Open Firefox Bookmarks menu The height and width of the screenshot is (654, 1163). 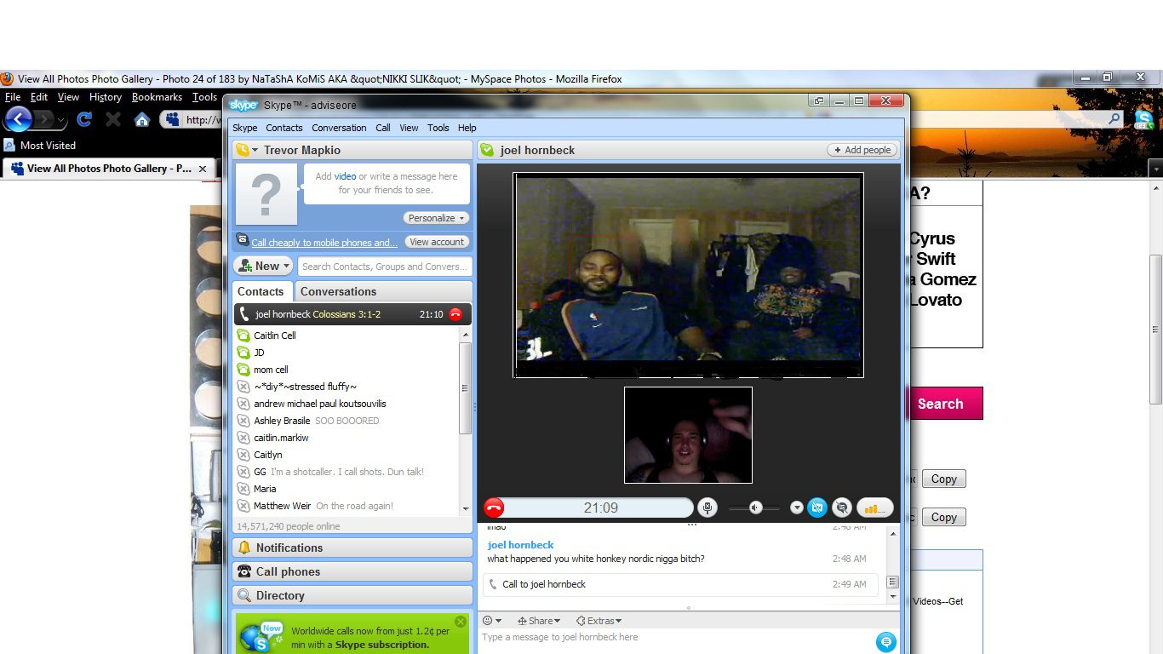click(x=157, y=97)
